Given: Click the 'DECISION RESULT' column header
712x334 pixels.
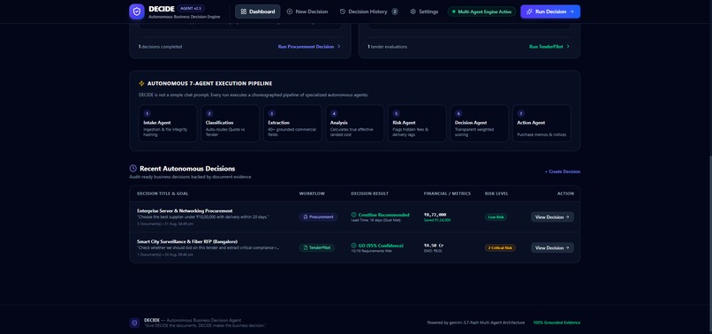Looking at the screenshot, I should click(369, 194).
